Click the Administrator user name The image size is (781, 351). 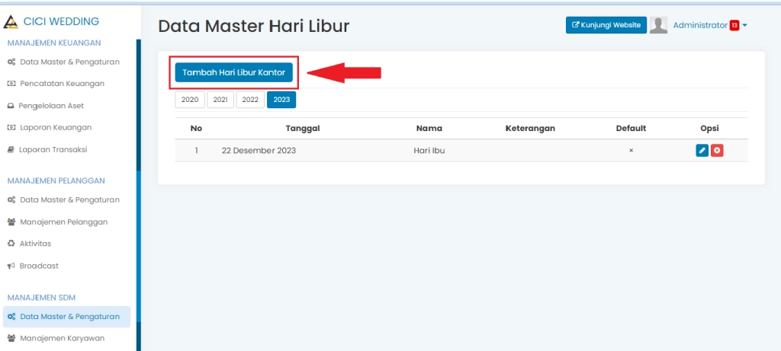coord(700,25)
